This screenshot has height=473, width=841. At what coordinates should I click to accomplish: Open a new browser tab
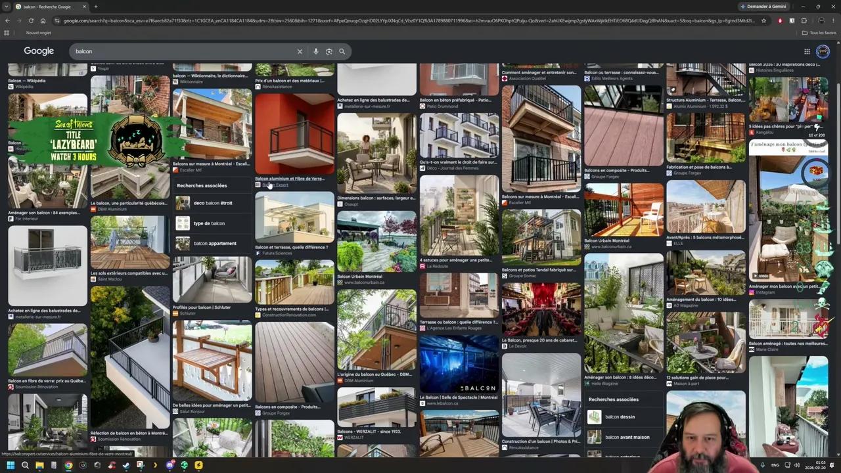tap(95, 7)
